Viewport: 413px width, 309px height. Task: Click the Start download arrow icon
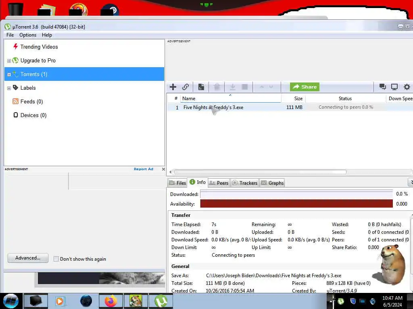pyautogui.click(x=233, y=87)
